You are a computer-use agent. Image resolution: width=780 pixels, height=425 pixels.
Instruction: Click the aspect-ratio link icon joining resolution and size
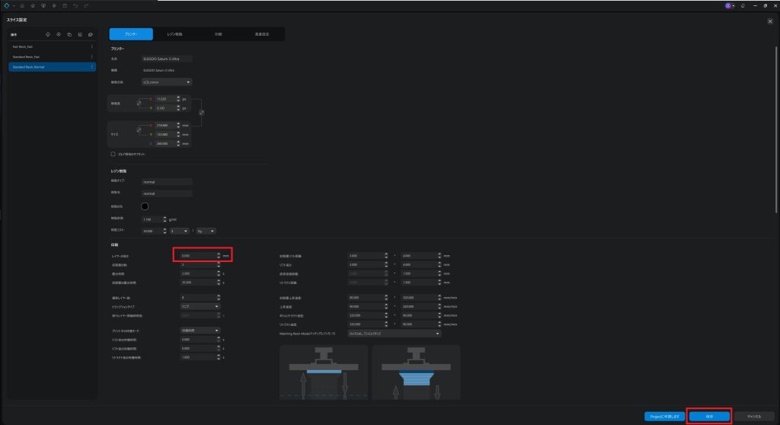click(x=200, y=113)
